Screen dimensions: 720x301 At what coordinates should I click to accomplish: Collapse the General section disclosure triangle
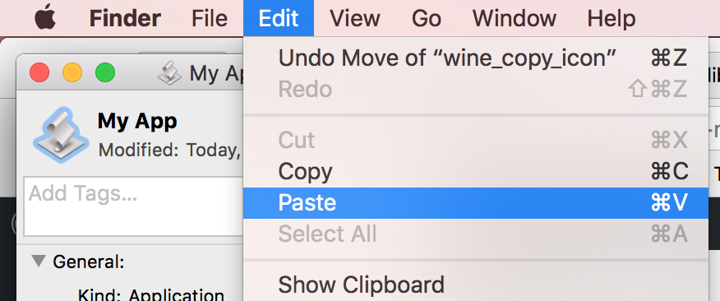coord(39,262)
